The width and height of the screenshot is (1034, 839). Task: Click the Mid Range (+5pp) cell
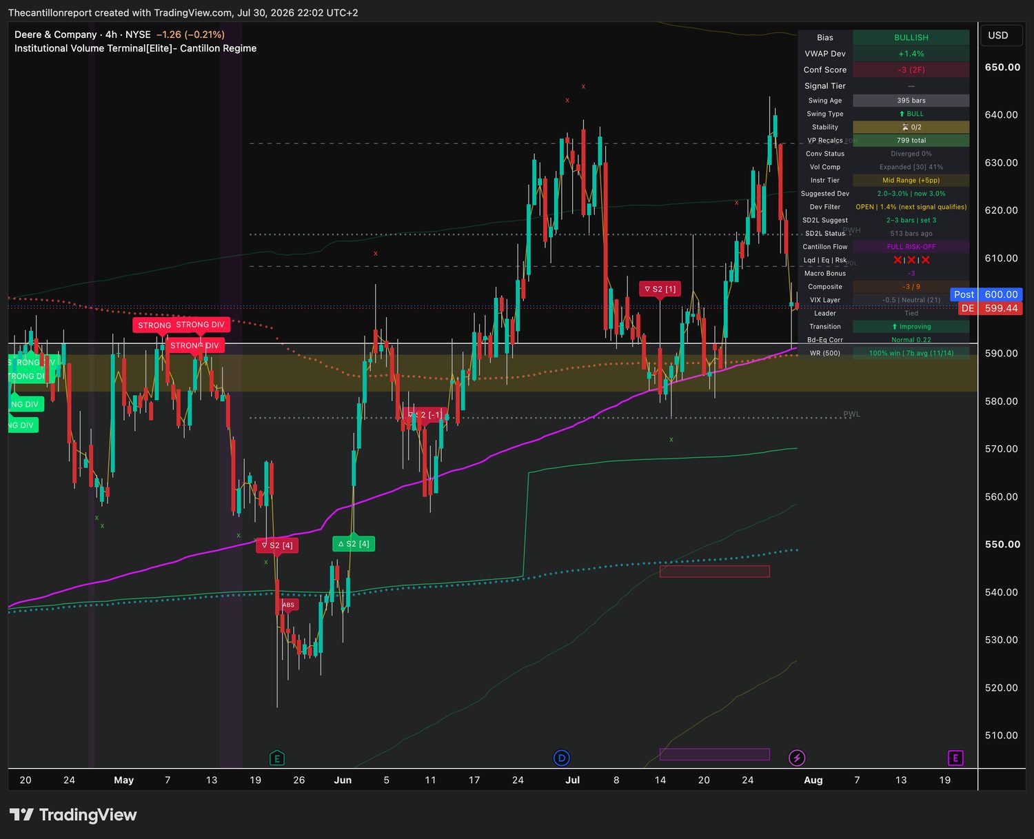[x=911, y=181]
